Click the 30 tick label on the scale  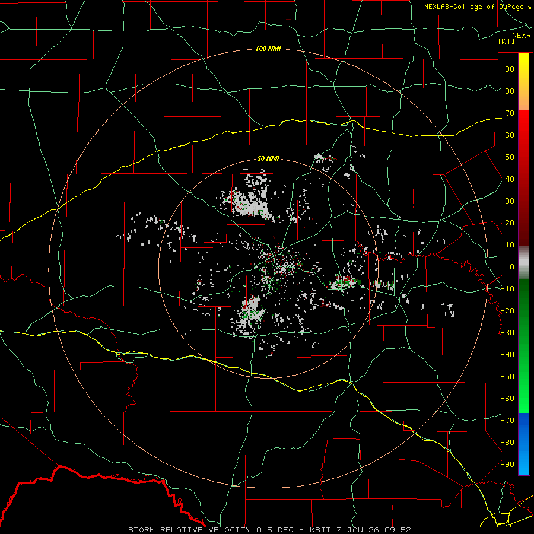(x=510, y=201)
